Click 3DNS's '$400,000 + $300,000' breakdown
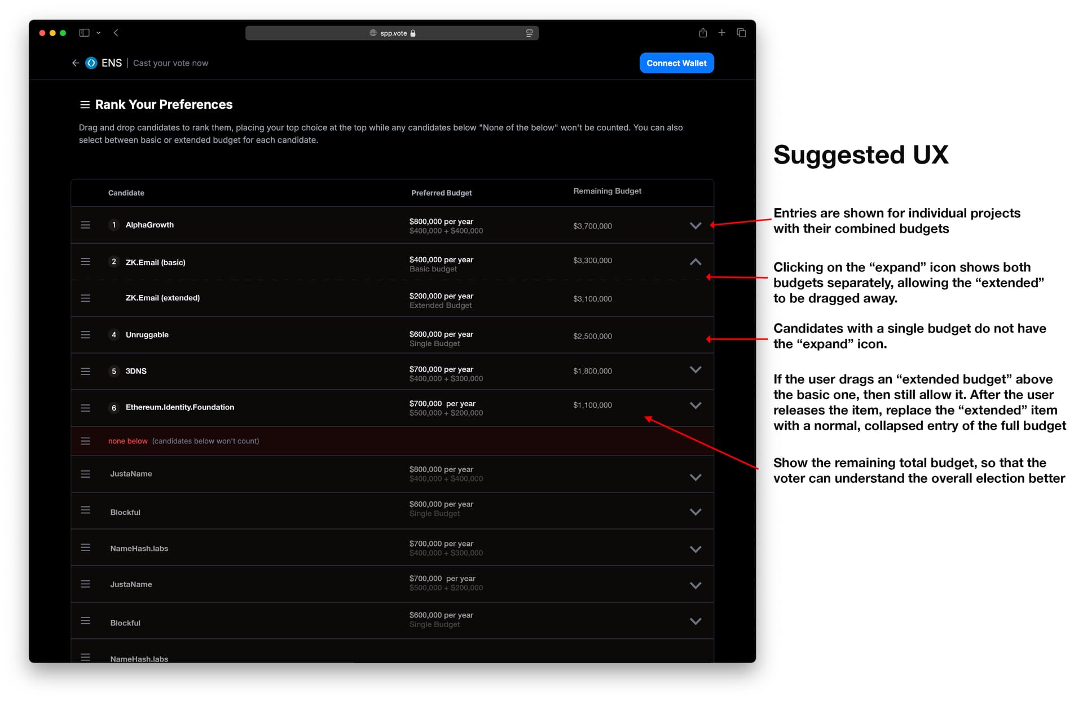1083x701 pixels. coord(446,379)
